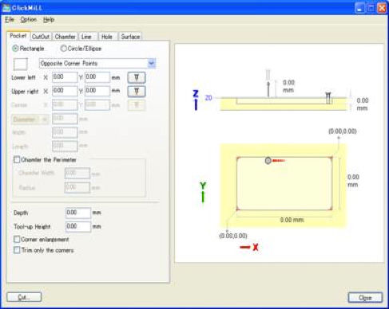Click the tool marker in the pocket diagram
The image size is (389, 309).
[x=268, y=161]
